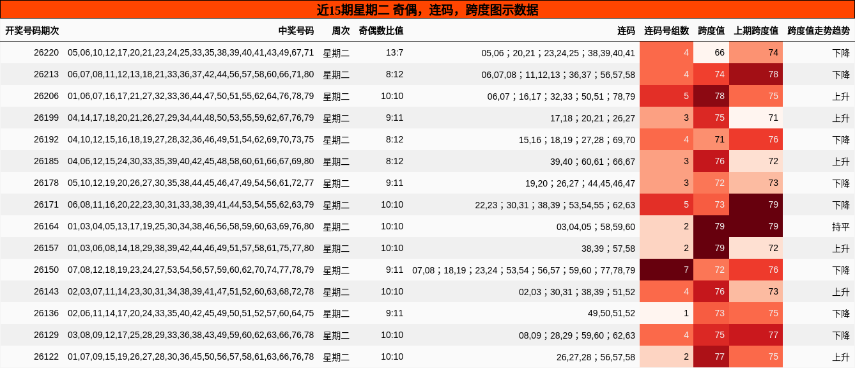Click the 奇偶数比值 column header
This screenshot has width=855, height=368.
[381, 31]
